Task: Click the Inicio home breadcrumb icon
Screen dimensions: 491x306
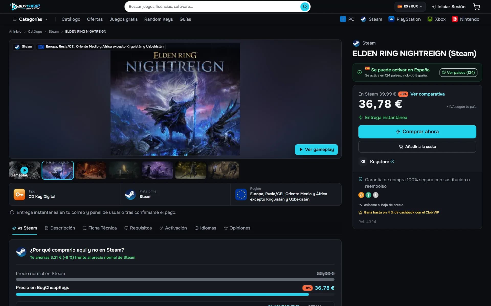Action: (x=10, y=32)
